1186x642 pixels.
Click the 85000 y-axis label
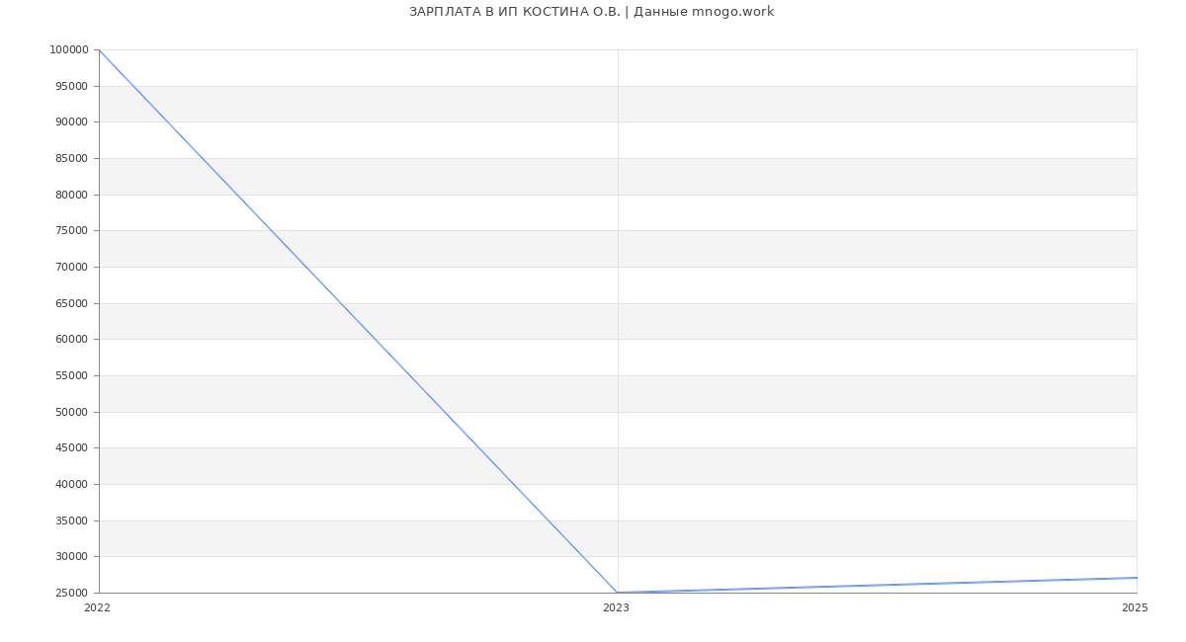71,159
